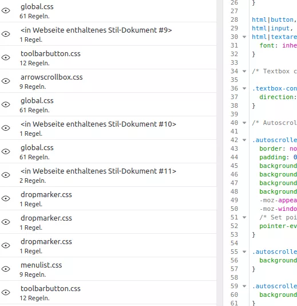Fold the Set poi comment at line 51
297x306 pixels.
(244, 217)
